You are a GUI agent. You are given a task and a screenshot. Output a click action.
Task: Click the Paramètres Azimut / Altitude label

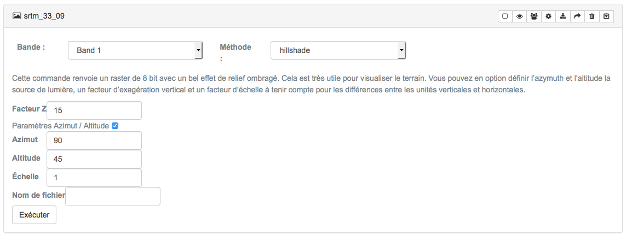click(x=61, y=126)
